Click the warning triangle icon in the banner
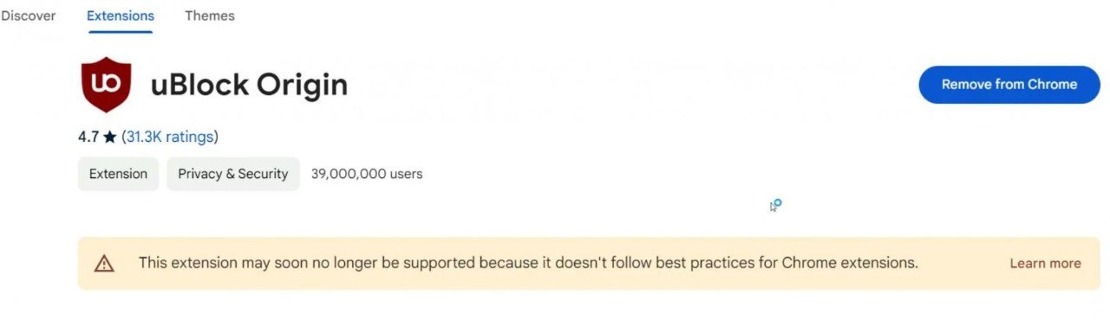Image resolution: width=1110 pixels, height=333 pixels. click(x=104, y=264)
